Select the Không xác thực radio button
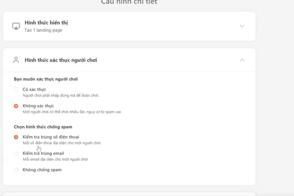Screen dimensions: 294x196 [x=16, y=106]
